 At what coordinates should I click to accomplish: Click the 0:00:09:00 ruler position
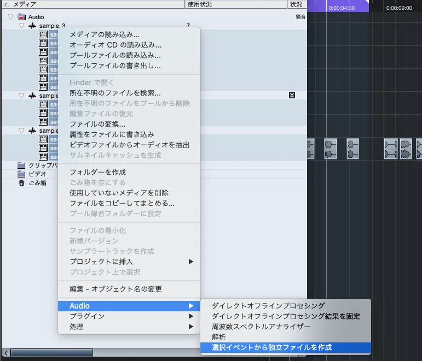[399, 8]
